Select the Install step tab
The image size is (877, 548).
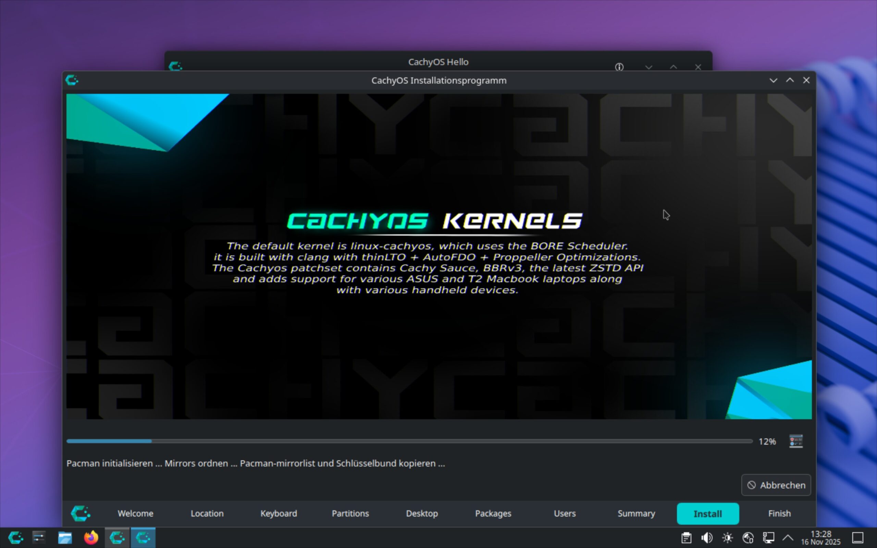pos(707,513)
